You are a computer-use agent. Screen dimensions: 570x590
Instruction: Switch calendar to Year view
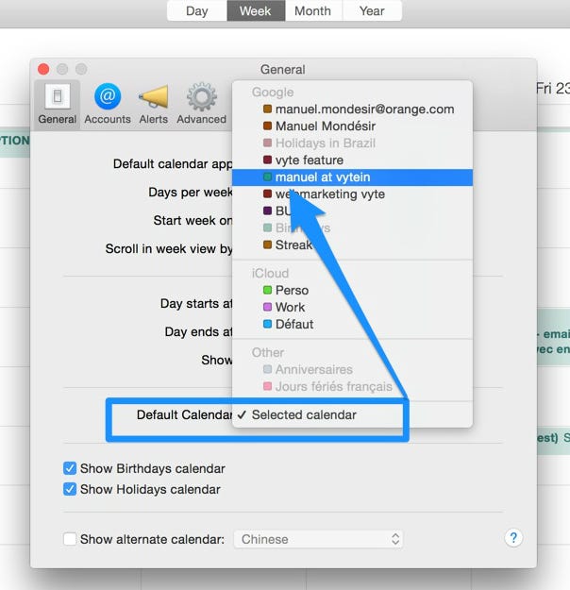(372, 10)
